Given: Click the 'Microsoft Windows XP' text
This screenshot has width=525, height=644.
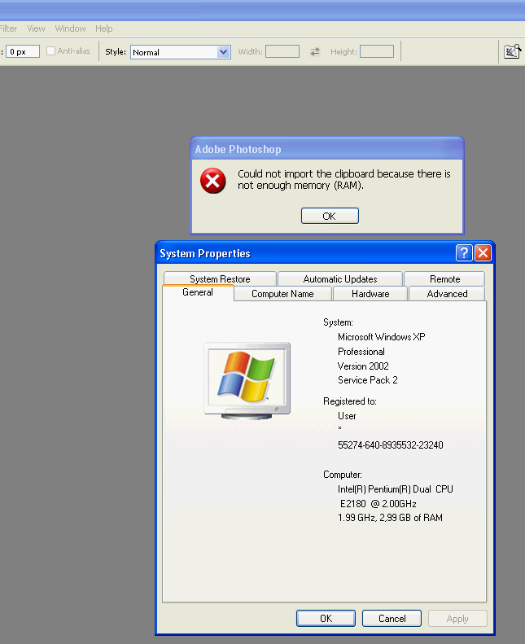Looking at the screenshot, I should (x=381, y=337).
